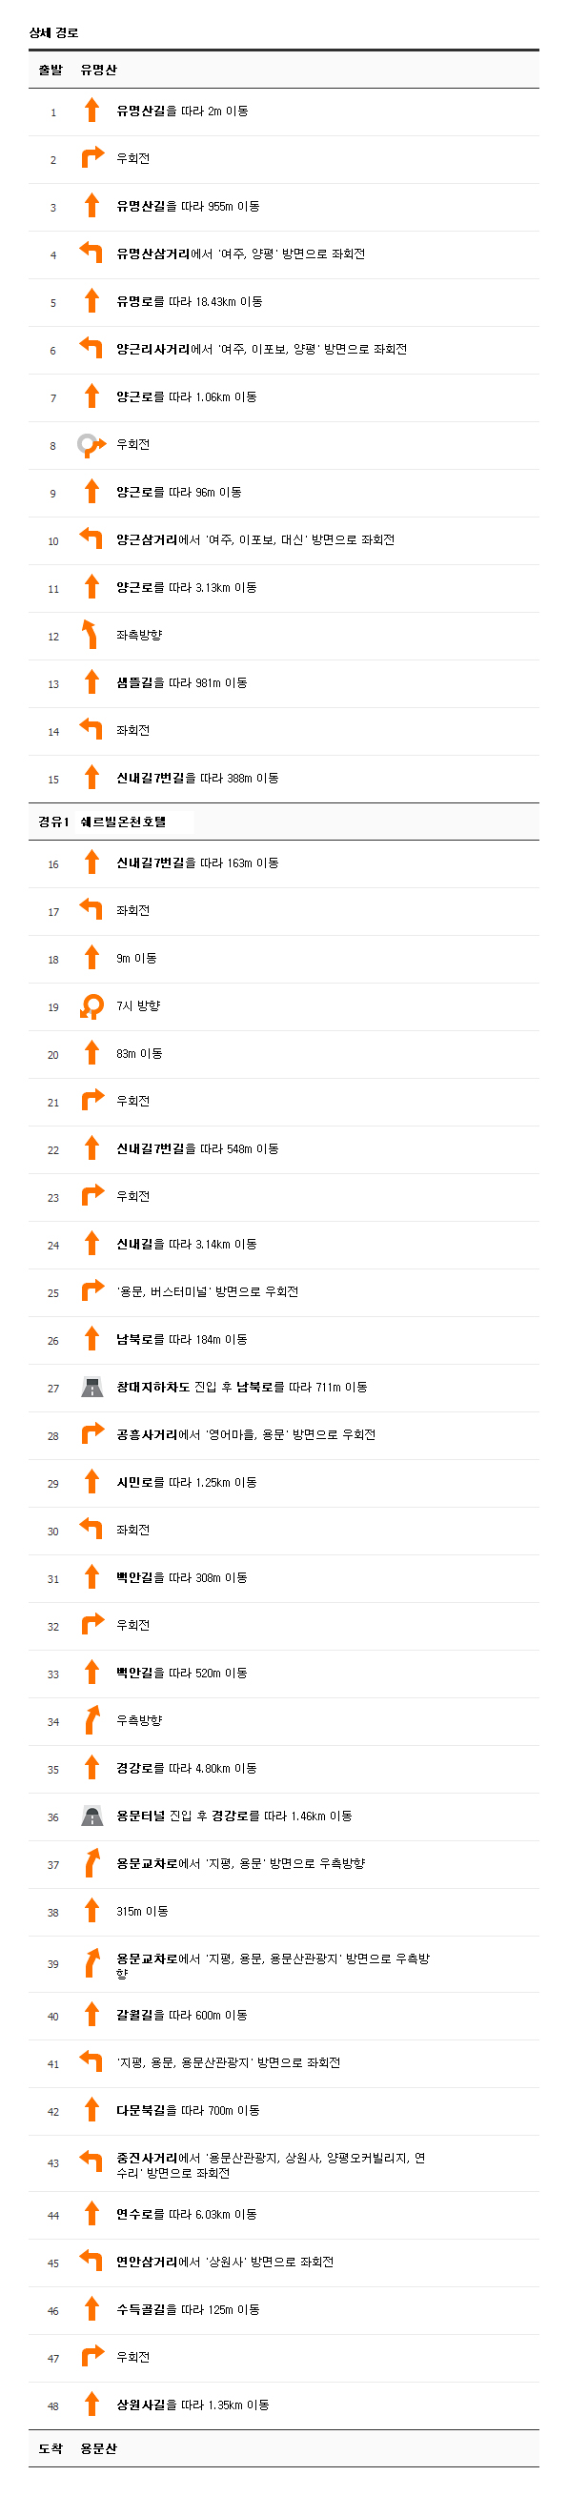Select the 경유1 쉐르빌온천호텔 waypoint row
The height and width of the screenshot is (2496, 568).
point(284,822)
